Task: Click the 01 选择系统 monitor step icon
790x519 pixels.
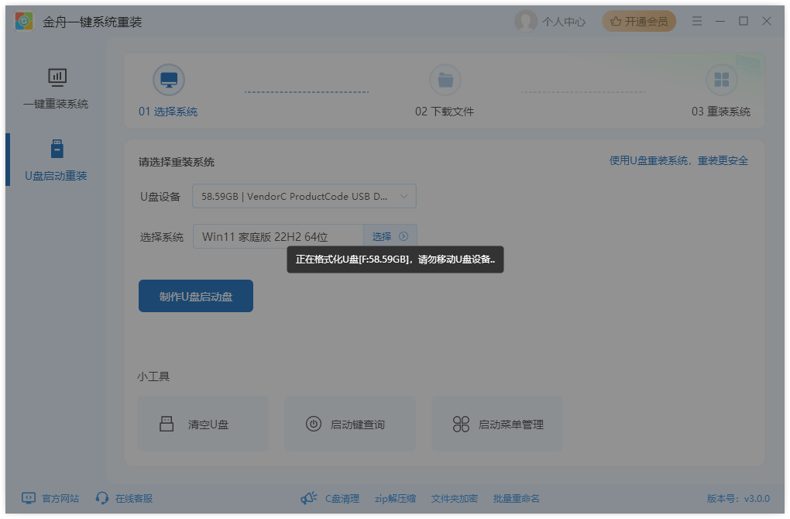Action: (x=169, y=80)
